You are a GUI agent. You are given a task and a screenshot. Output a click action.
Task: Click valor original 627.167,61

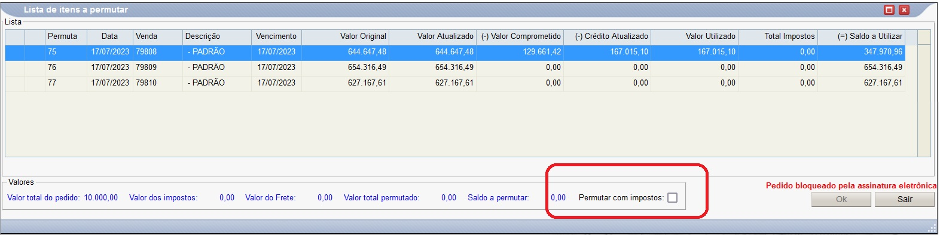click(x=367, y=83)
